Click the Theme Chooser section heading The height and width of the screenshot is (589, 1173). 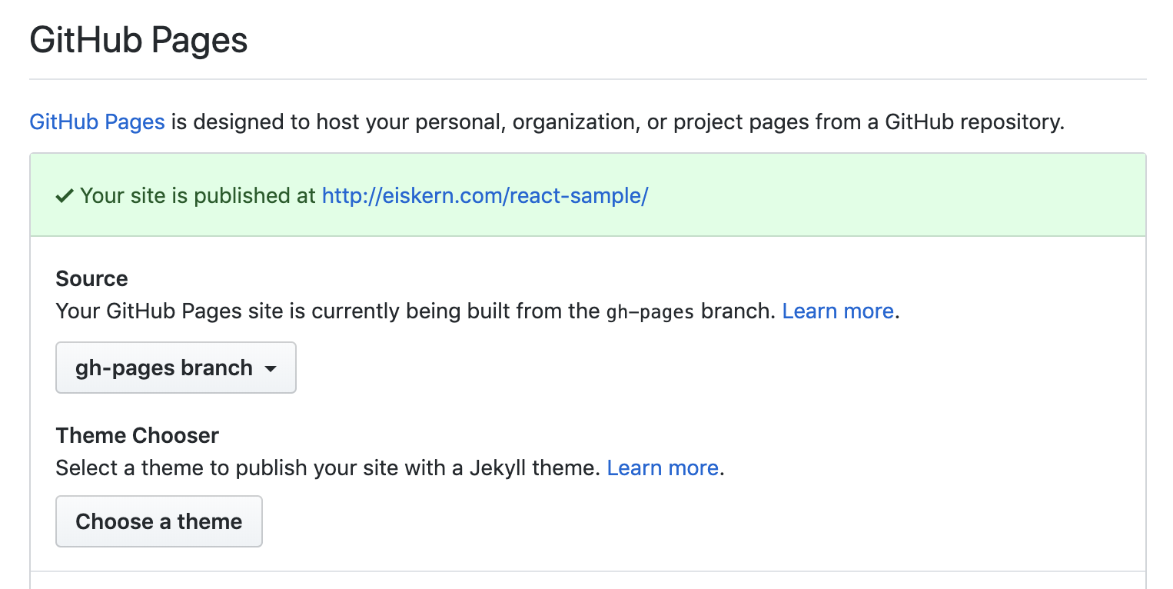(138, 435)
